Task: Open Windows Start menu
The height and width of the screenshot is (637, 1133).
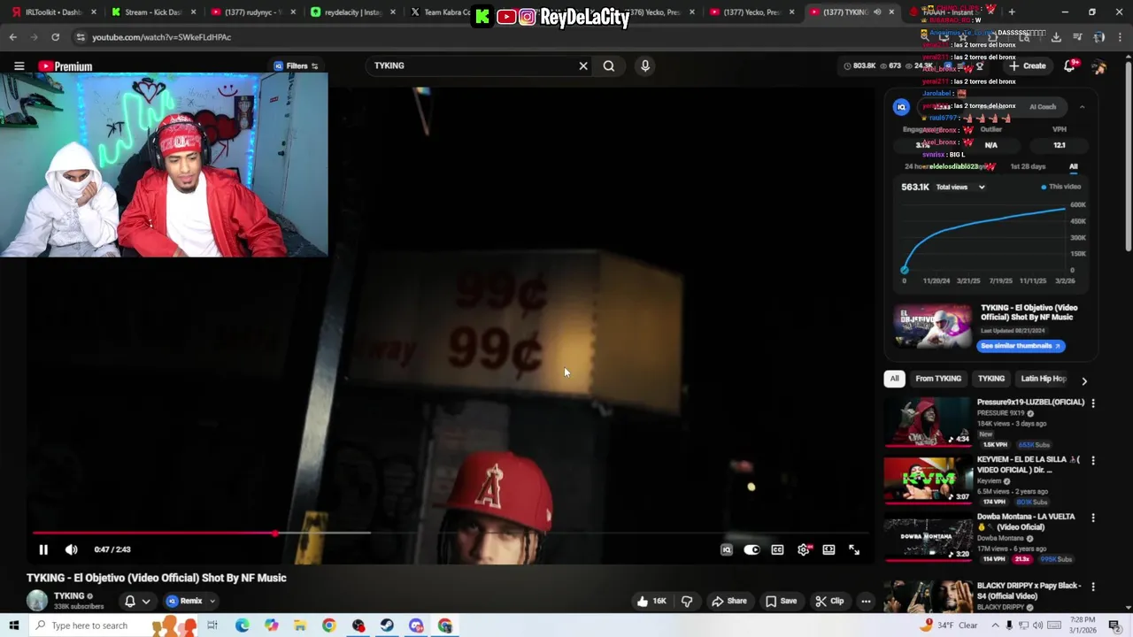Action: 13,625
